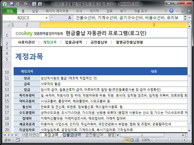Open the 보기 ribbon tab

pos(123,11)
